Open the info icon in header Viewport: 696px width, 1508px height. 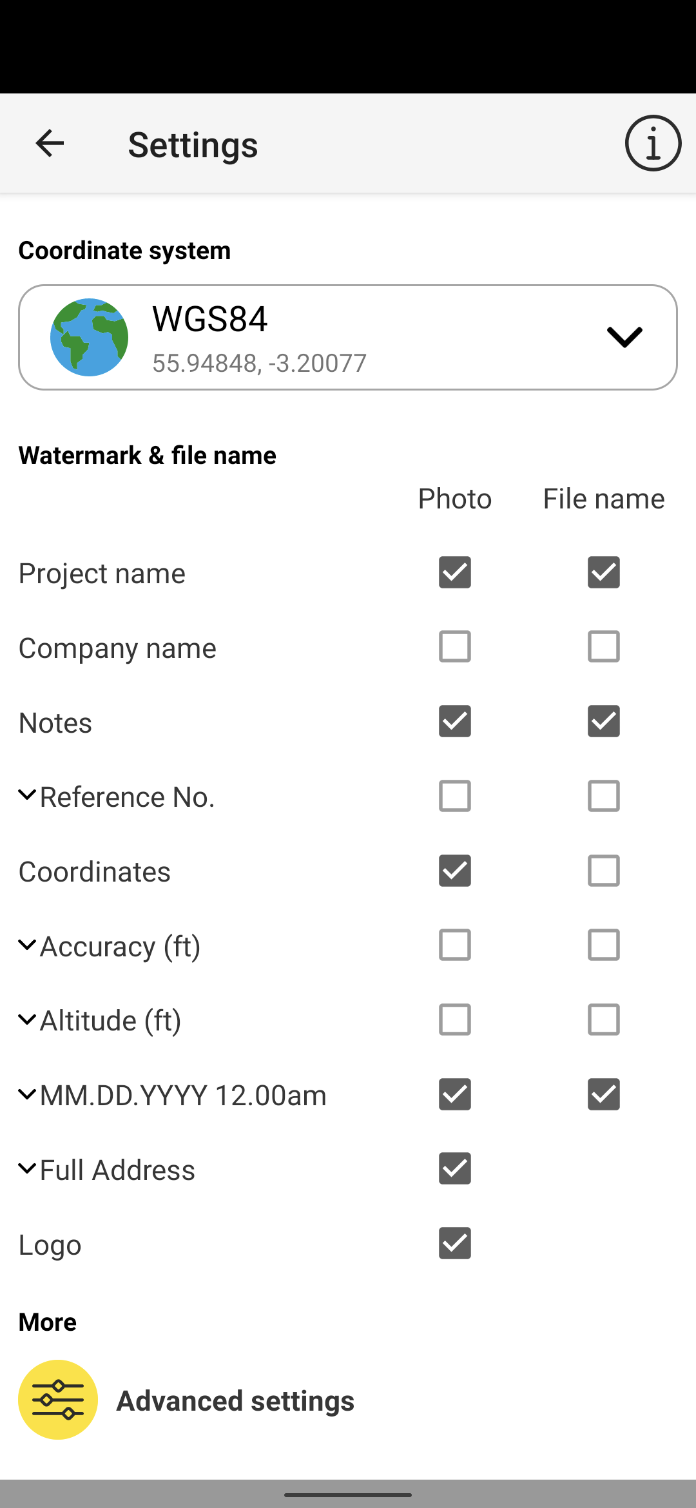(x=652, y=143)
